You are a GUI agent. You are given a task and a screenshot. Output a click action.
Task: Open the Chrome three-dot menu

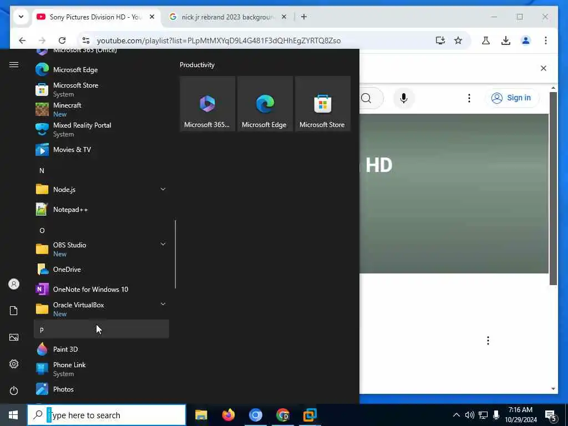pyautogui.click(x=546, y=40)
